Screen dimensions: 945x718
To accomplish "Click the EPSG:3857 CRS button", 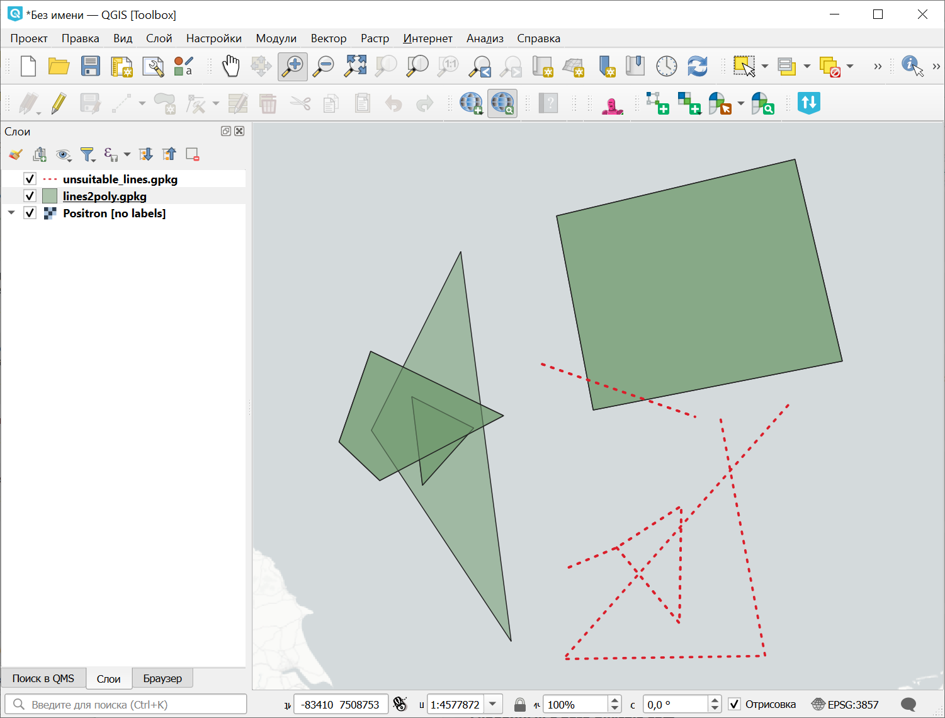I will pyautogui.click(x=845, y=704).
